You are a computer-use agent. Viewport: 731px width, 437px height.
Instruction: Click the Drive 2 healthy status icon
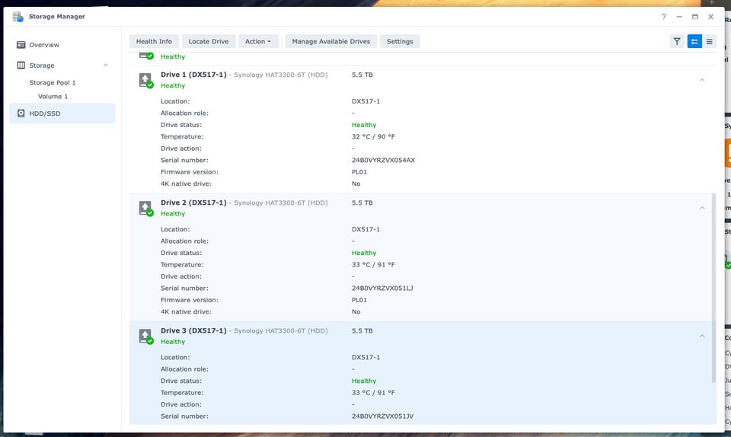(145, 208)
